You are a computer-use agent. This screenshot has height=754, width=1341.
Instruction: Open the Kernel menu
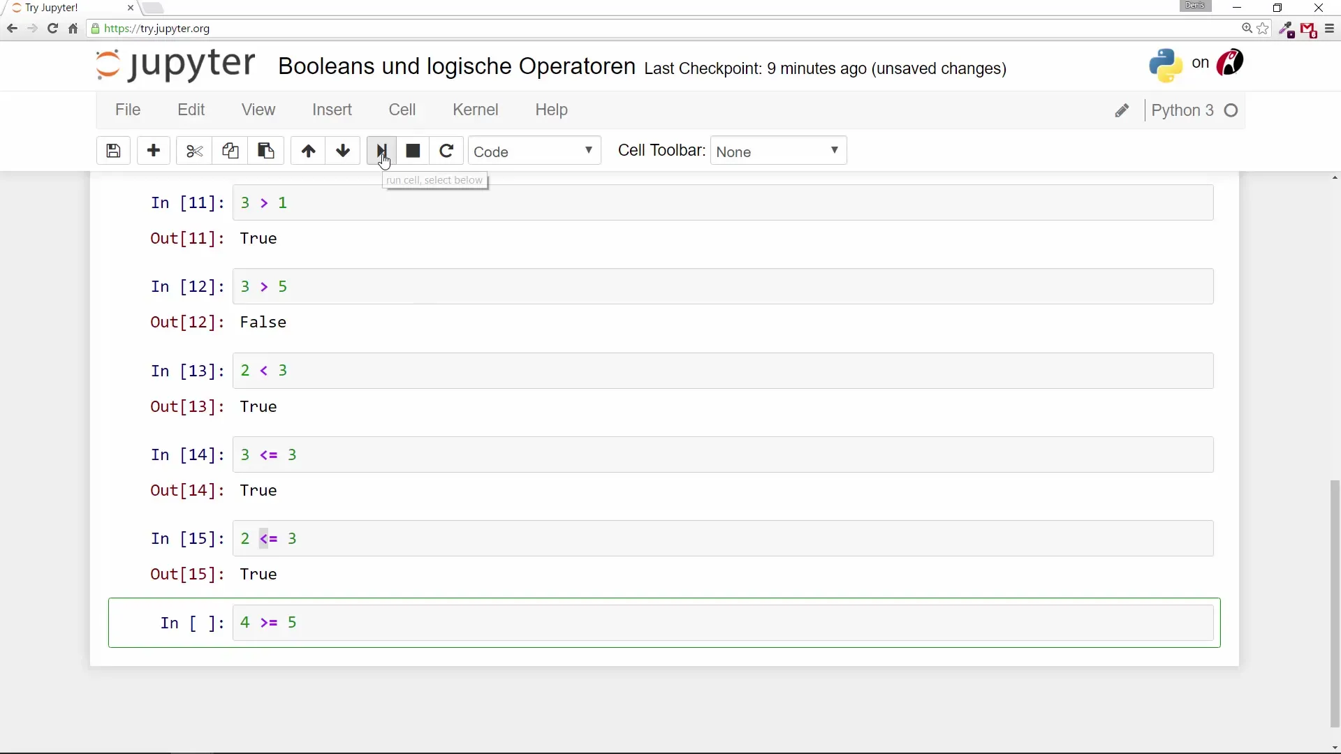[475, 110]
